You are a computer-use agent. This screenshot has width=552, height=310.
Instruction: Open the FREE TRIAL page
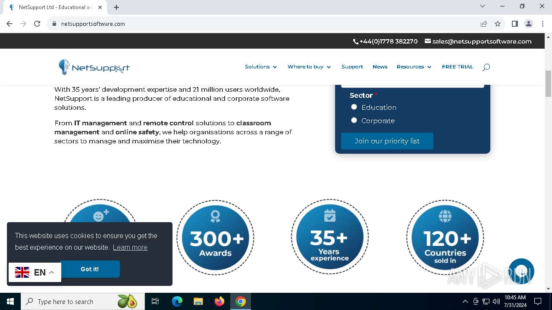(x=458, y=67)
